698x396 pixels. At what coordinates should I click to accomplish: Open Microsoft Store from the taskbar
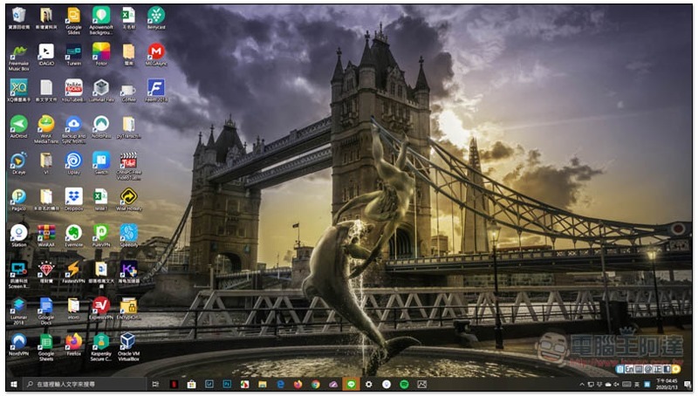[192, 384]
